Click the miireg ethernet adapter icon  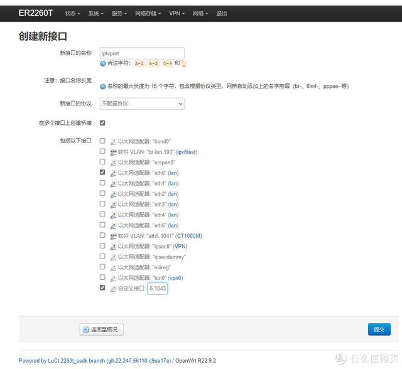click(x=113, y=268)
